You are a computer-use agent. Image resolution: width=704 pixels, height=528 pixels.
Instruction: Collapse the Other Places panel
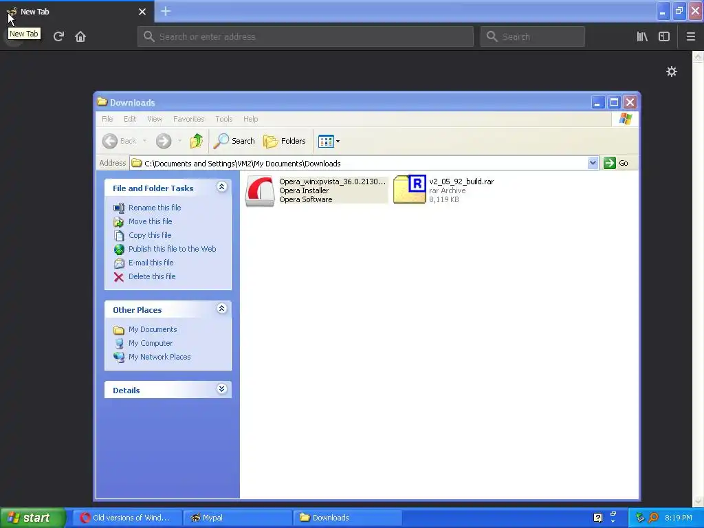coord(222,309)
